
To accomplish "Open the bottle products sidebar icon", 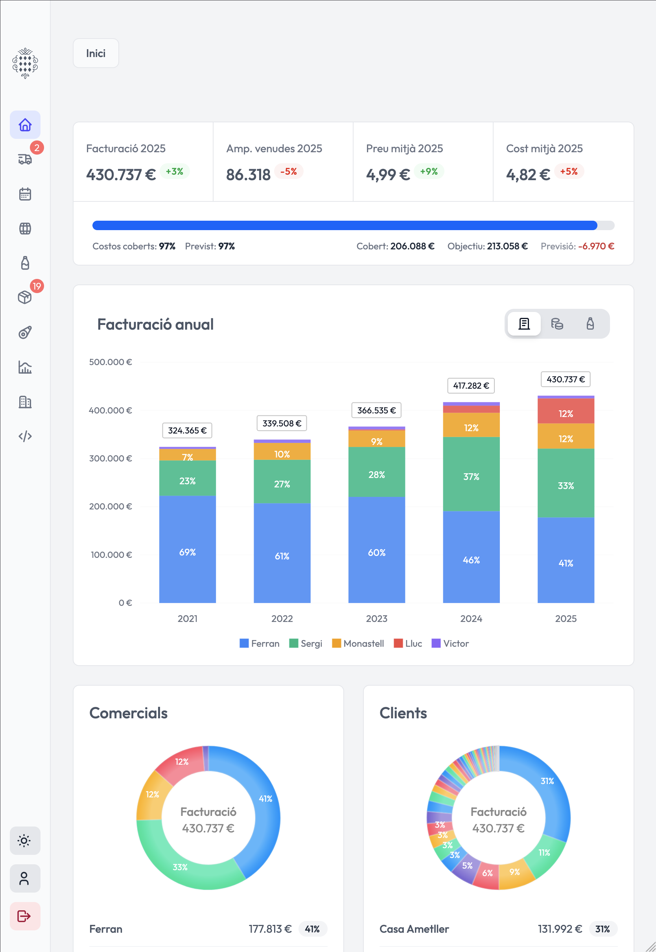I will [25, 263].
